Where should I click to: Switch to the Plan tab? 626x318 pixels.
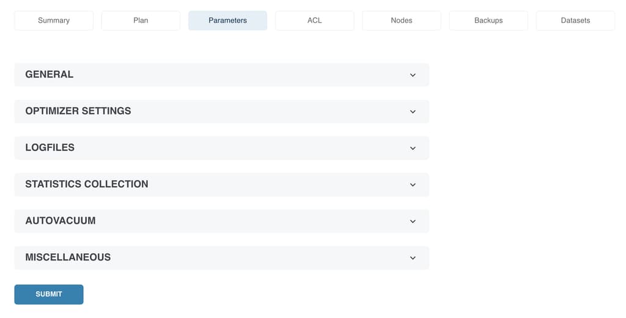[141, 20]
